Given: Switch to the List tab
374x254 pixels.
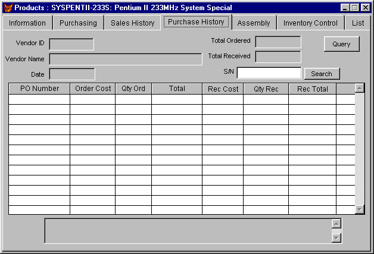Looking at the screenshot, I should tap(358, 23).
